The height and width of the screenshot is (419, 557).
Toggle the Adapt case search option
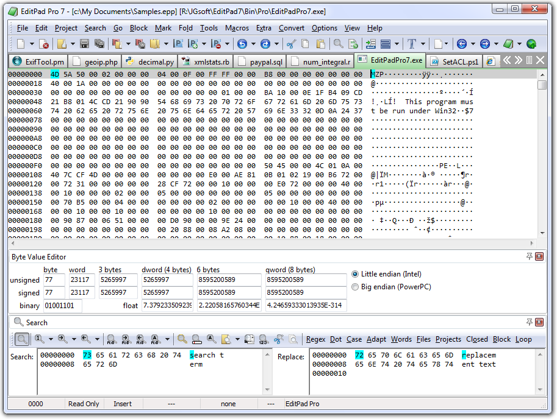click(x=376, y=339)
